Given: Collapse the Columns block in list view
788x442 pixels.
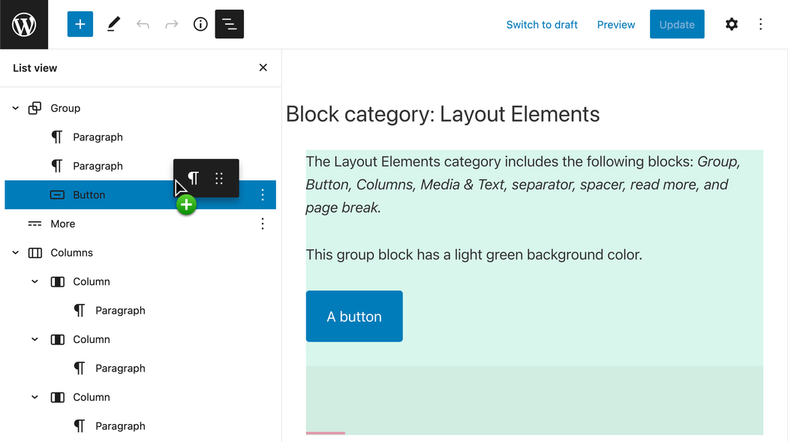Looking at the screenshot, I should 16,253.
